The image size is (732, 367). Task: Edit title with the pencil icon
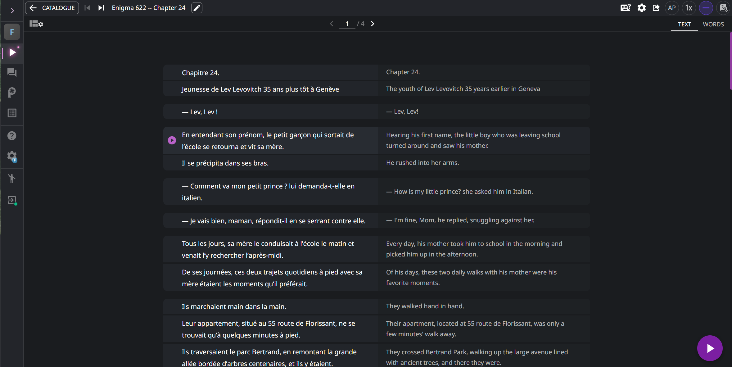pos(197,8)
